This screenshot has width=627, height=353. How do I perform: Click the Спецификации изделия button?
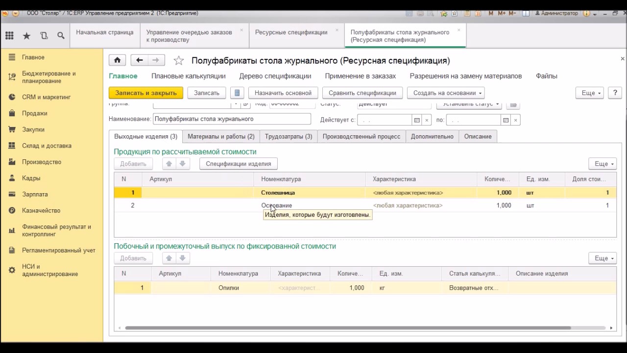pyautogui.click(x=239, y=164)
